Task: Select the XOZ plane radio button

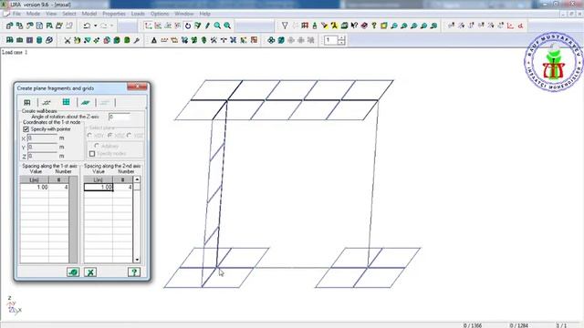Action: pos(110,136)
